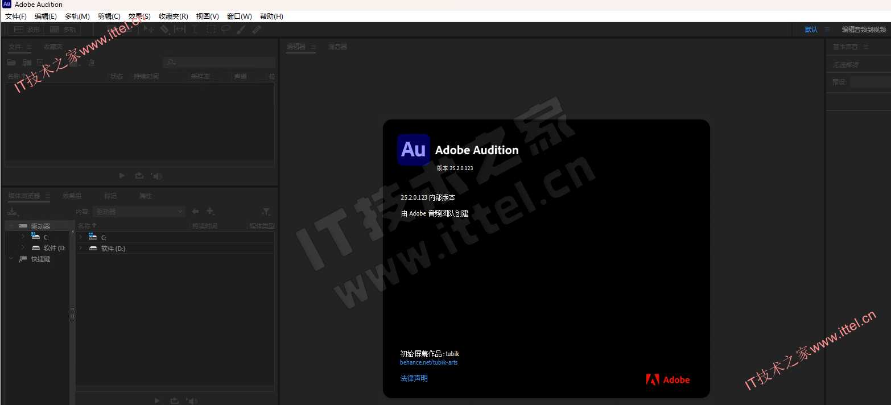Open the 默认 workspace menu icon
891x405 pixels.
tap(827, 30)
